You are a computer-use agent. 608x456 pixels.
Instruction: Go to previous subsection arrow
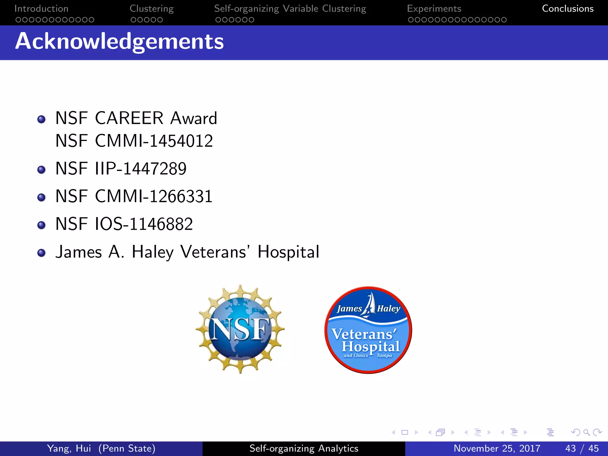click(x=466, y=433)
